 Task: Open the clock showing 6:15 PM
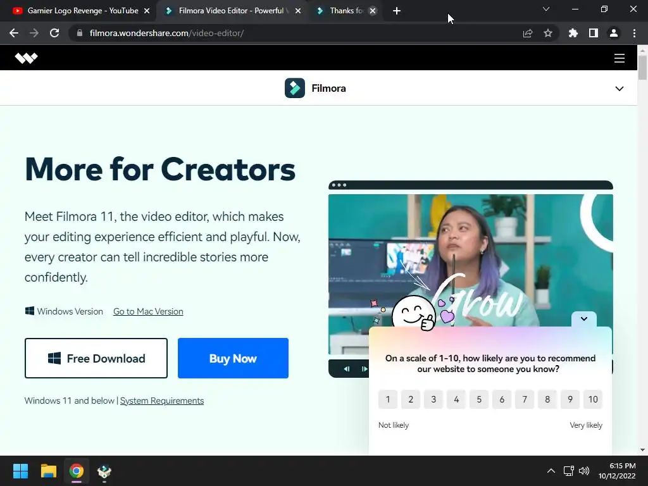617,471
